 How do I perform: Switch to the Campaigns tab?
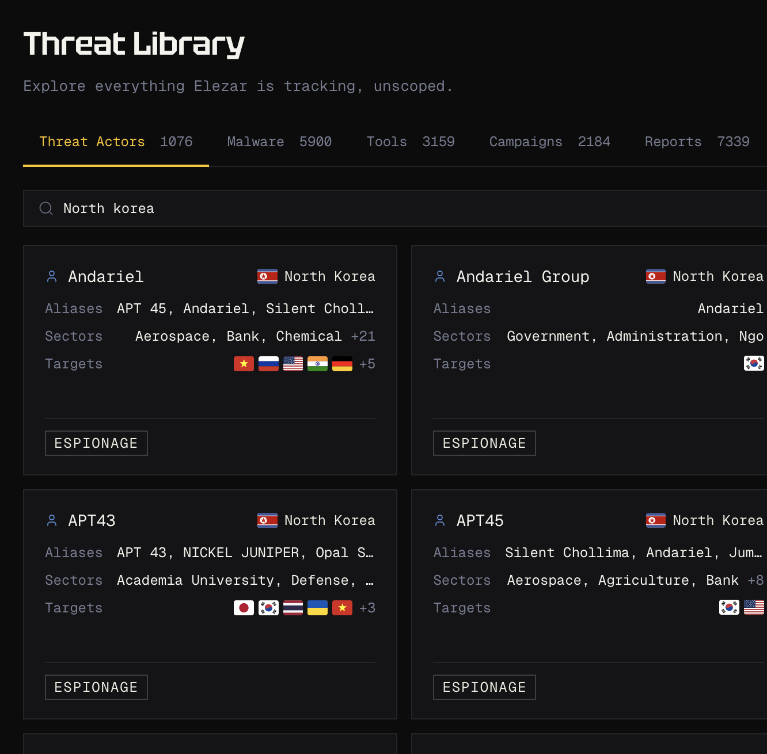(550, 142)
